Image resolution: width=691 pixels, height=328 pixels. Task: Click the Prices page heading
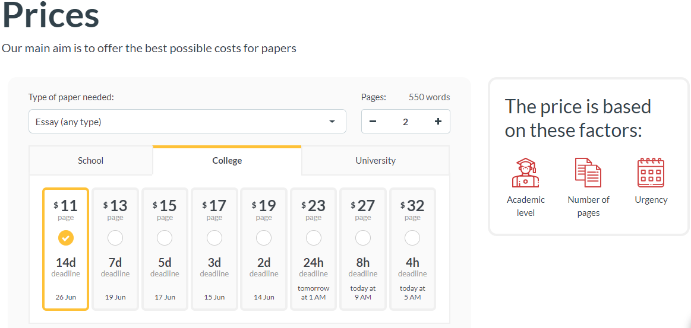[x=51, y=15]
